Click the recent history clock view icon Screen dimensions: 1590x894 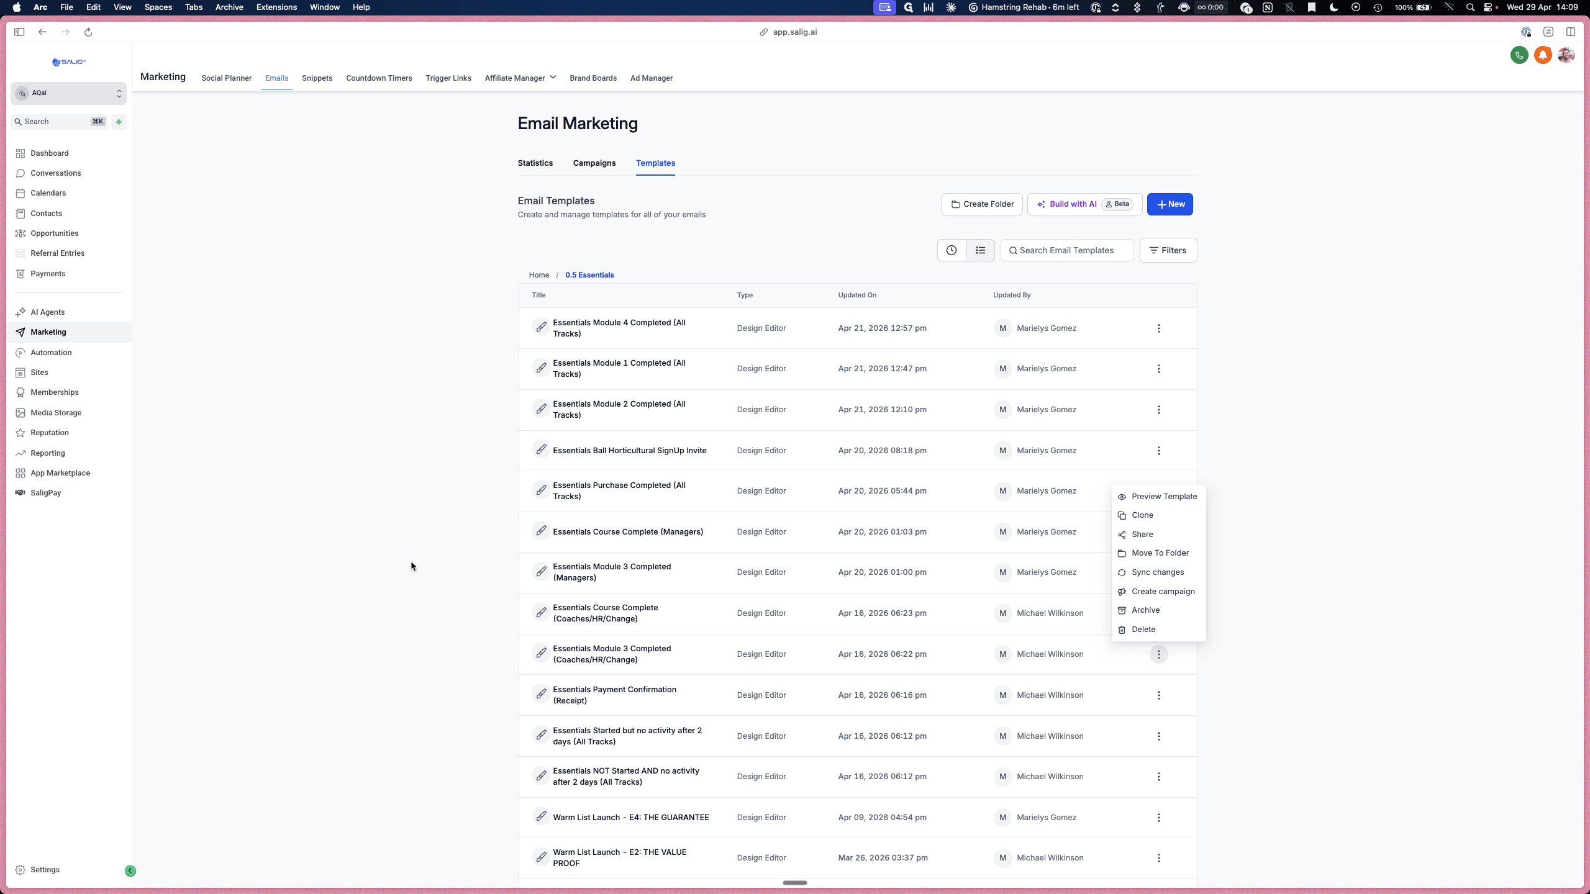(952, 250)
